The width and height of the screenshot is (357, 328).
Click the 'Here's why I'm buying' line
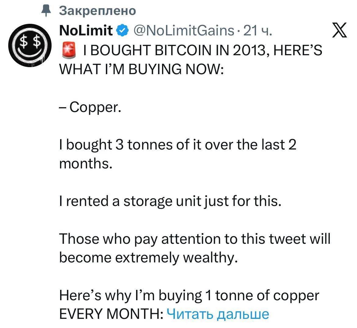[189, 295]
